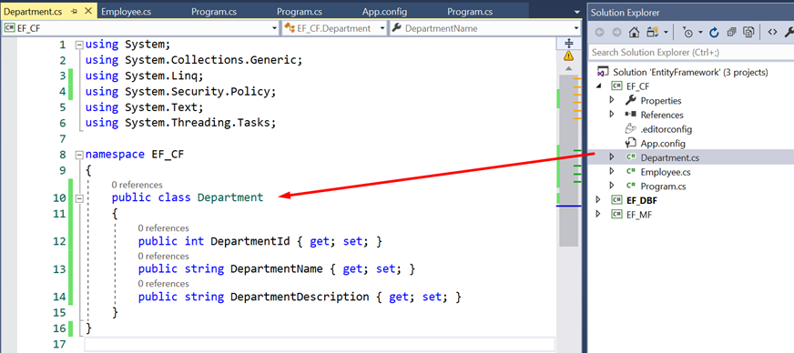
Task: Expand the EF_DBF project node
Action: click(x=599, y=200)
